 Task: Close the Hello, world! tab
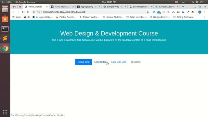pos(47,6)
